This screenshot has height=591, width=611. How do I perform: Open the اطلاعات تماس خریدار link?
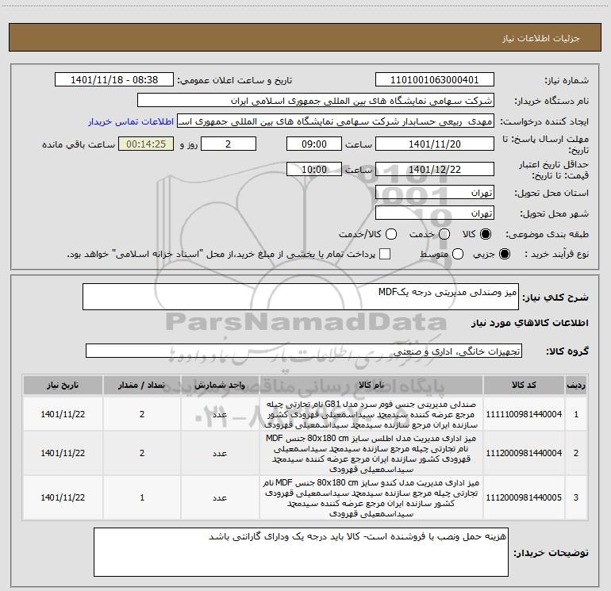(131, 121)
